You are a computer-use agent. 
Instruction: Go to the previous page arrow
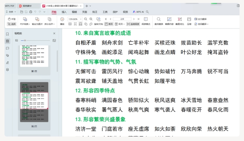(x=110, y=19)
